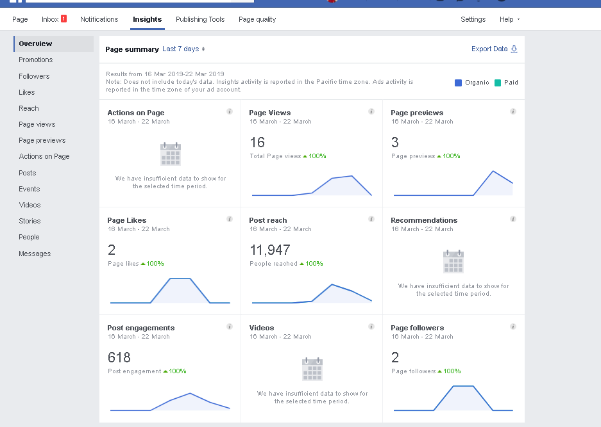Click the Export Data download arrow icon
Image resolution: width=601 pixels, height=427 pixels.
click(514, 49)
